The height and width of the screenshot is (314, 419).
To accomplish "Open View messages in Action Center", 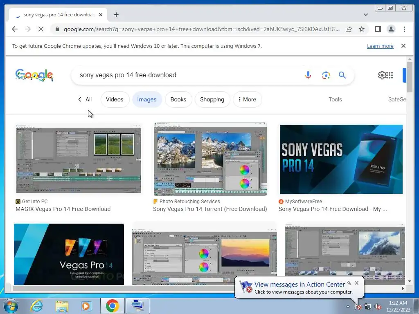I will [300, 285].
